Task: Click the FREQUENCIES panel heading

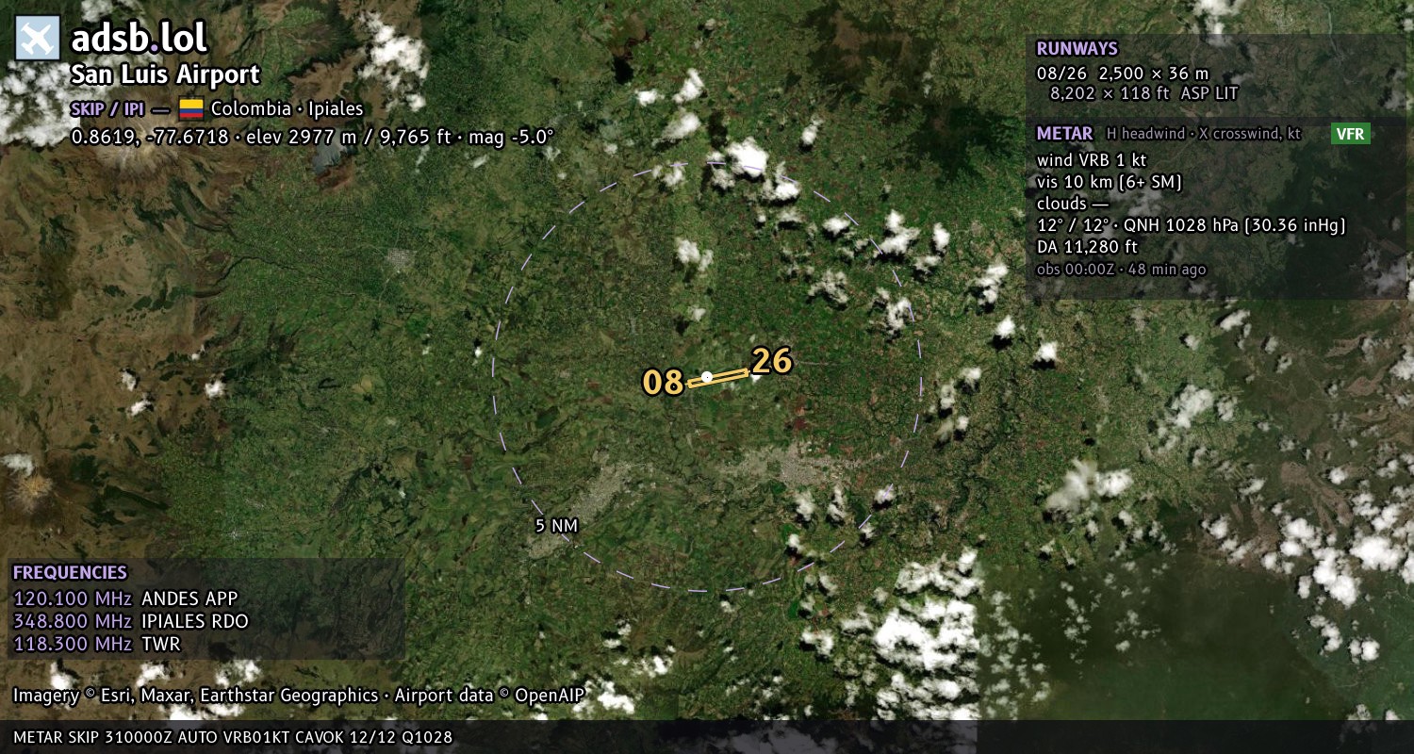Action: (70, 572)
